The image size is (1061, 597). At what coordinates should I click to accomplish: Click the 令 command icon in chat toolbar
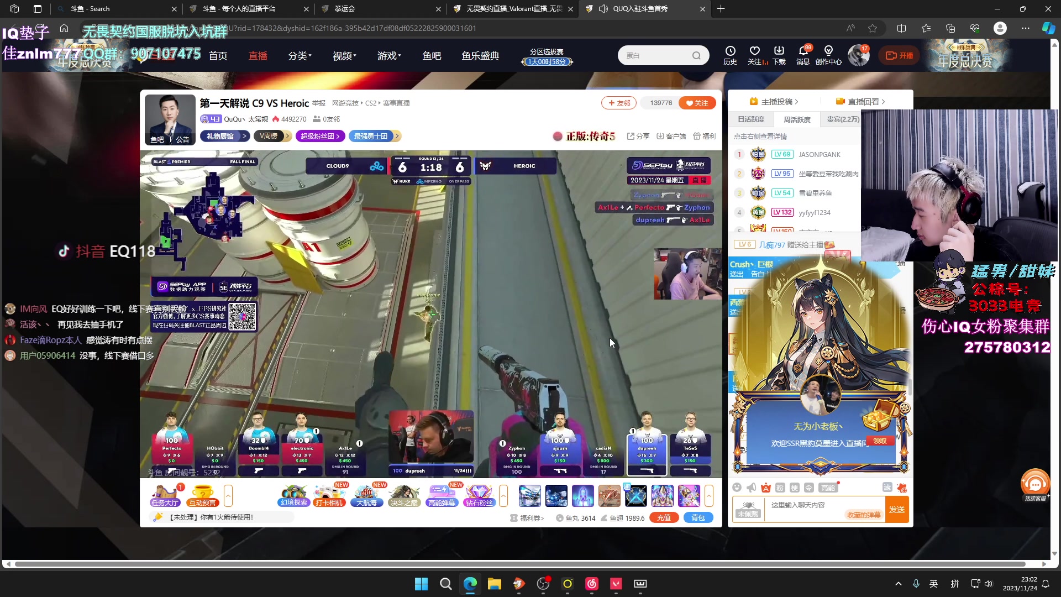(808, 488)
